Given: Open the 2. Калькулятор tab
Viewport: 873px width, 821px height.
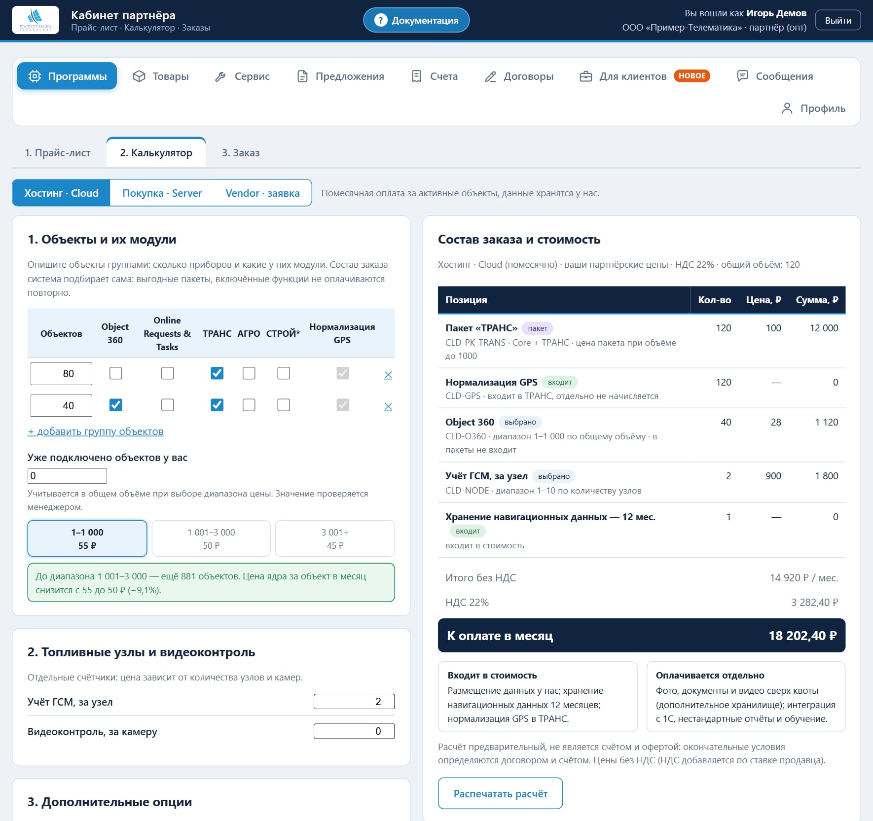Looking at the screenshot, I should 156,153.
